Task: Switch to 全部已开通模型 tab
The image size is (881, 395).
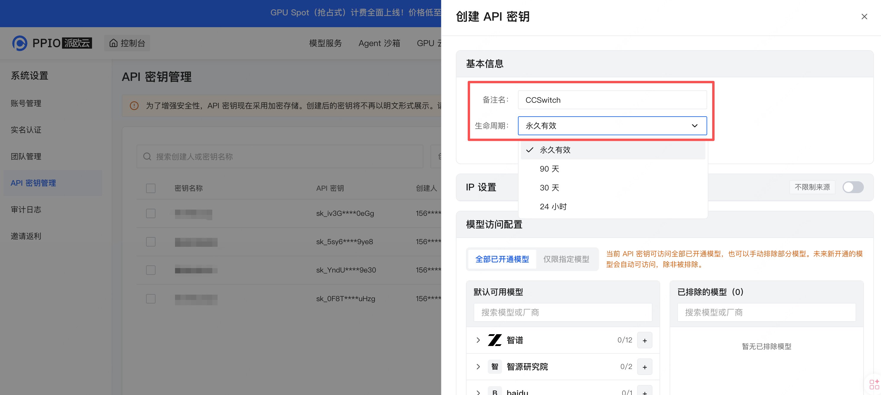Action: point(502,259)
